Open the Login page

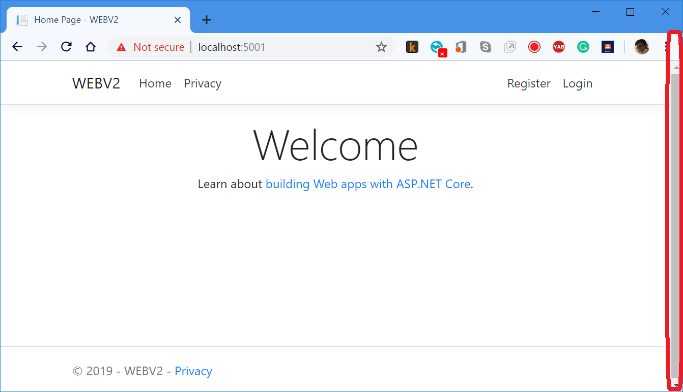[x=578, y=83]
